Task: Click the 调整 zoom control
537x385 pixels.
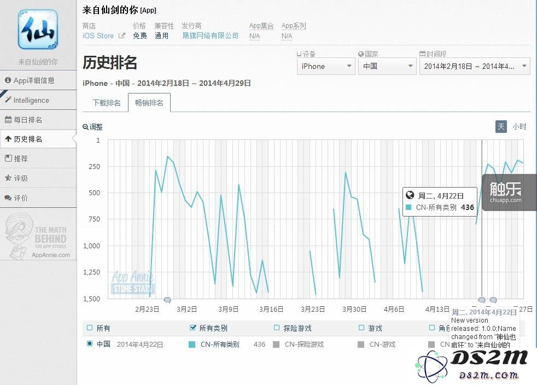Action: [x=92, y=127]
